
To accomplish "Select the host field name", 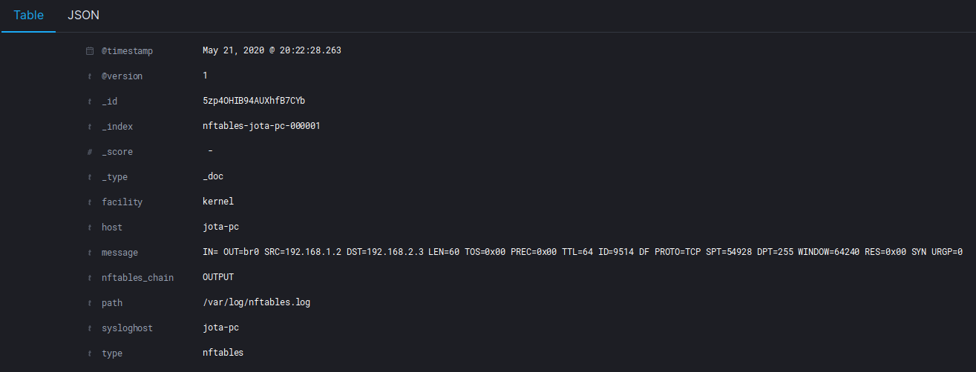I will click(112, 227).
